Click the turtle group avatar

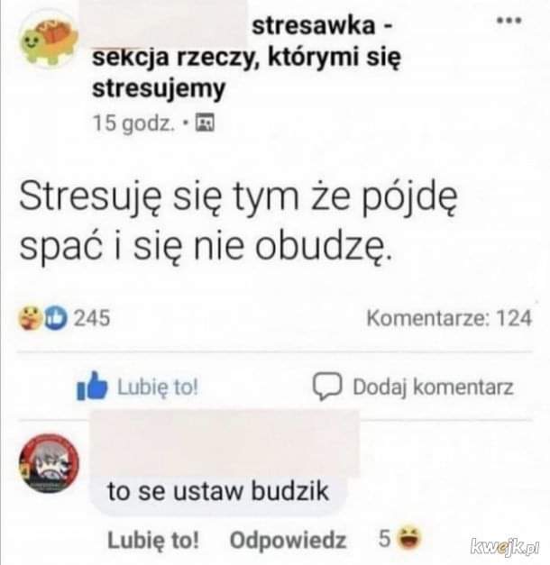[49, 41]
